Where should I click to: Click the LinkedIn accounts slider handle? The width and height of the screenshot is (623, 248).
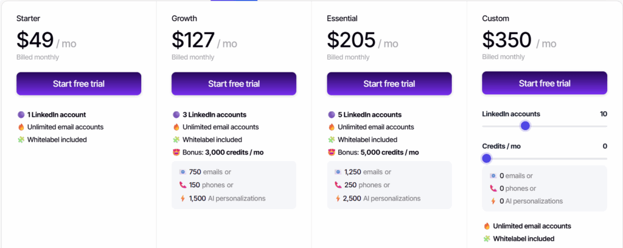(x=525, y=126)
